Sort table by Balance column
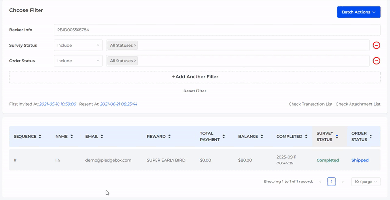Viewport: 390px width, 200px height. point(261,137)
